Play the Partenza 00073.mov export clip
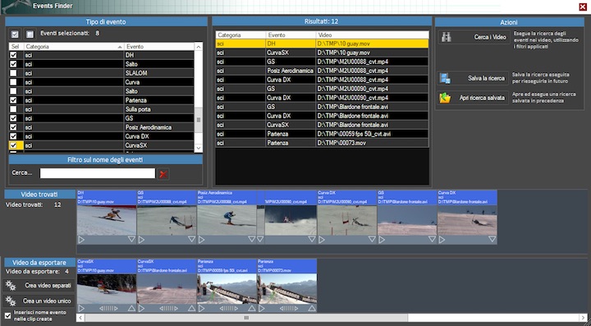This screenshot has width=591, height=326. [262, 308]
